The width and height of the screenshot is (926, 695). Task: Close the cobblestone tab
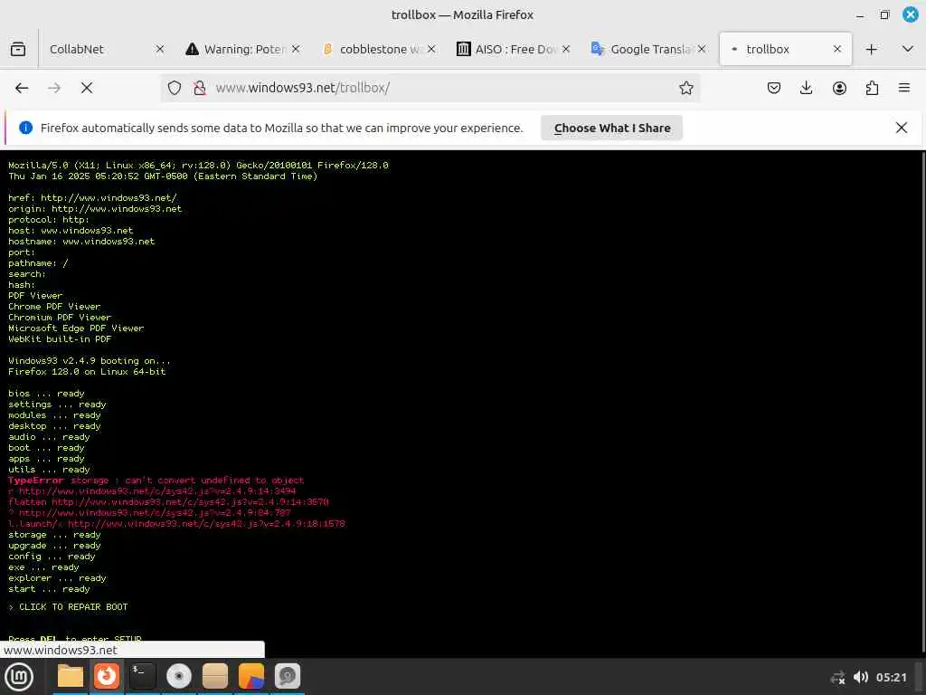point(431,49)
